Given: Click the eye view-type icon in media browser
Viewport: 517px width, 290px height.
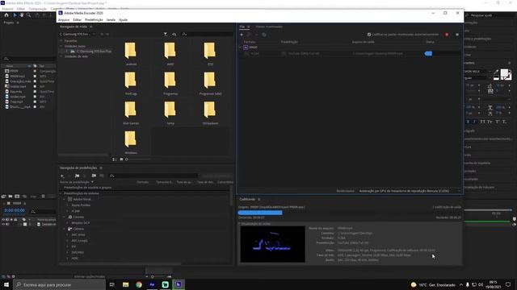Looking at the screenshot, I should (174, 34).
